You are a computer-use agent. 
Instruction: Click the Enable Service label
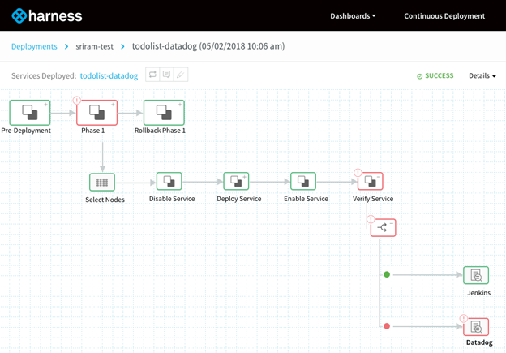(307, 199)
